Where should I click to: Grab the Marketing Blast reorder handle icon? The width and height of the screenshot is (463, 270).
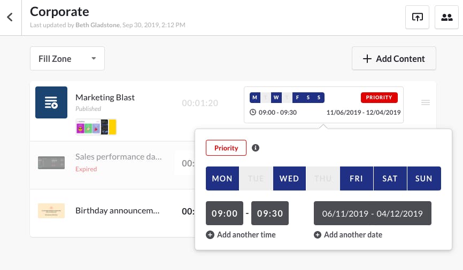coord(426,102)
